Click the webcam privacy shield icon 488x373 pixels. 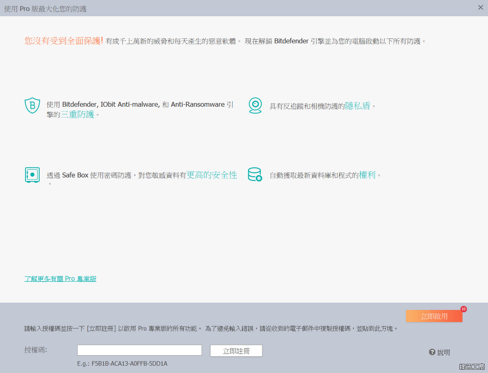click(x=255, y=106)
